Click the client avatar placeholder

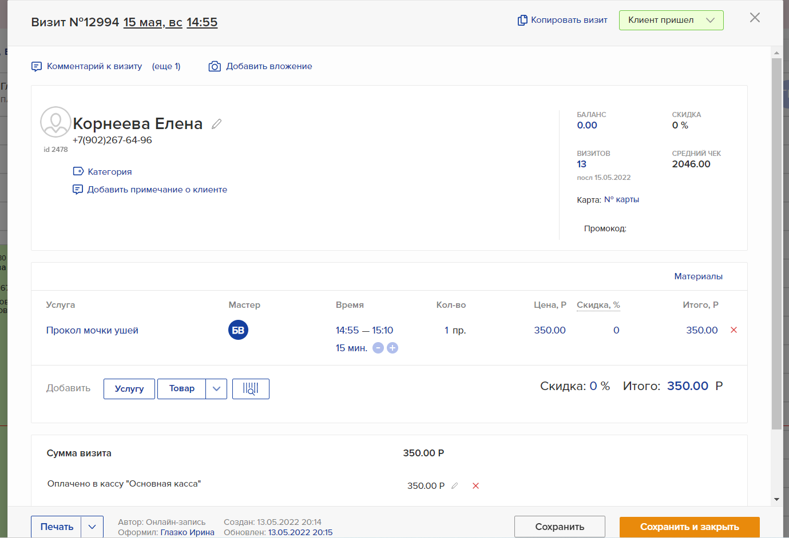tap(55, 122)
